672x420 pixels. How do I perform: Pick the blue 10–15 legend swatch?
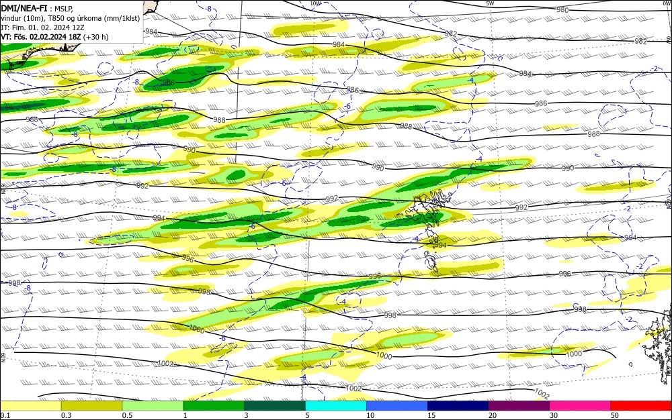(397, 406)
